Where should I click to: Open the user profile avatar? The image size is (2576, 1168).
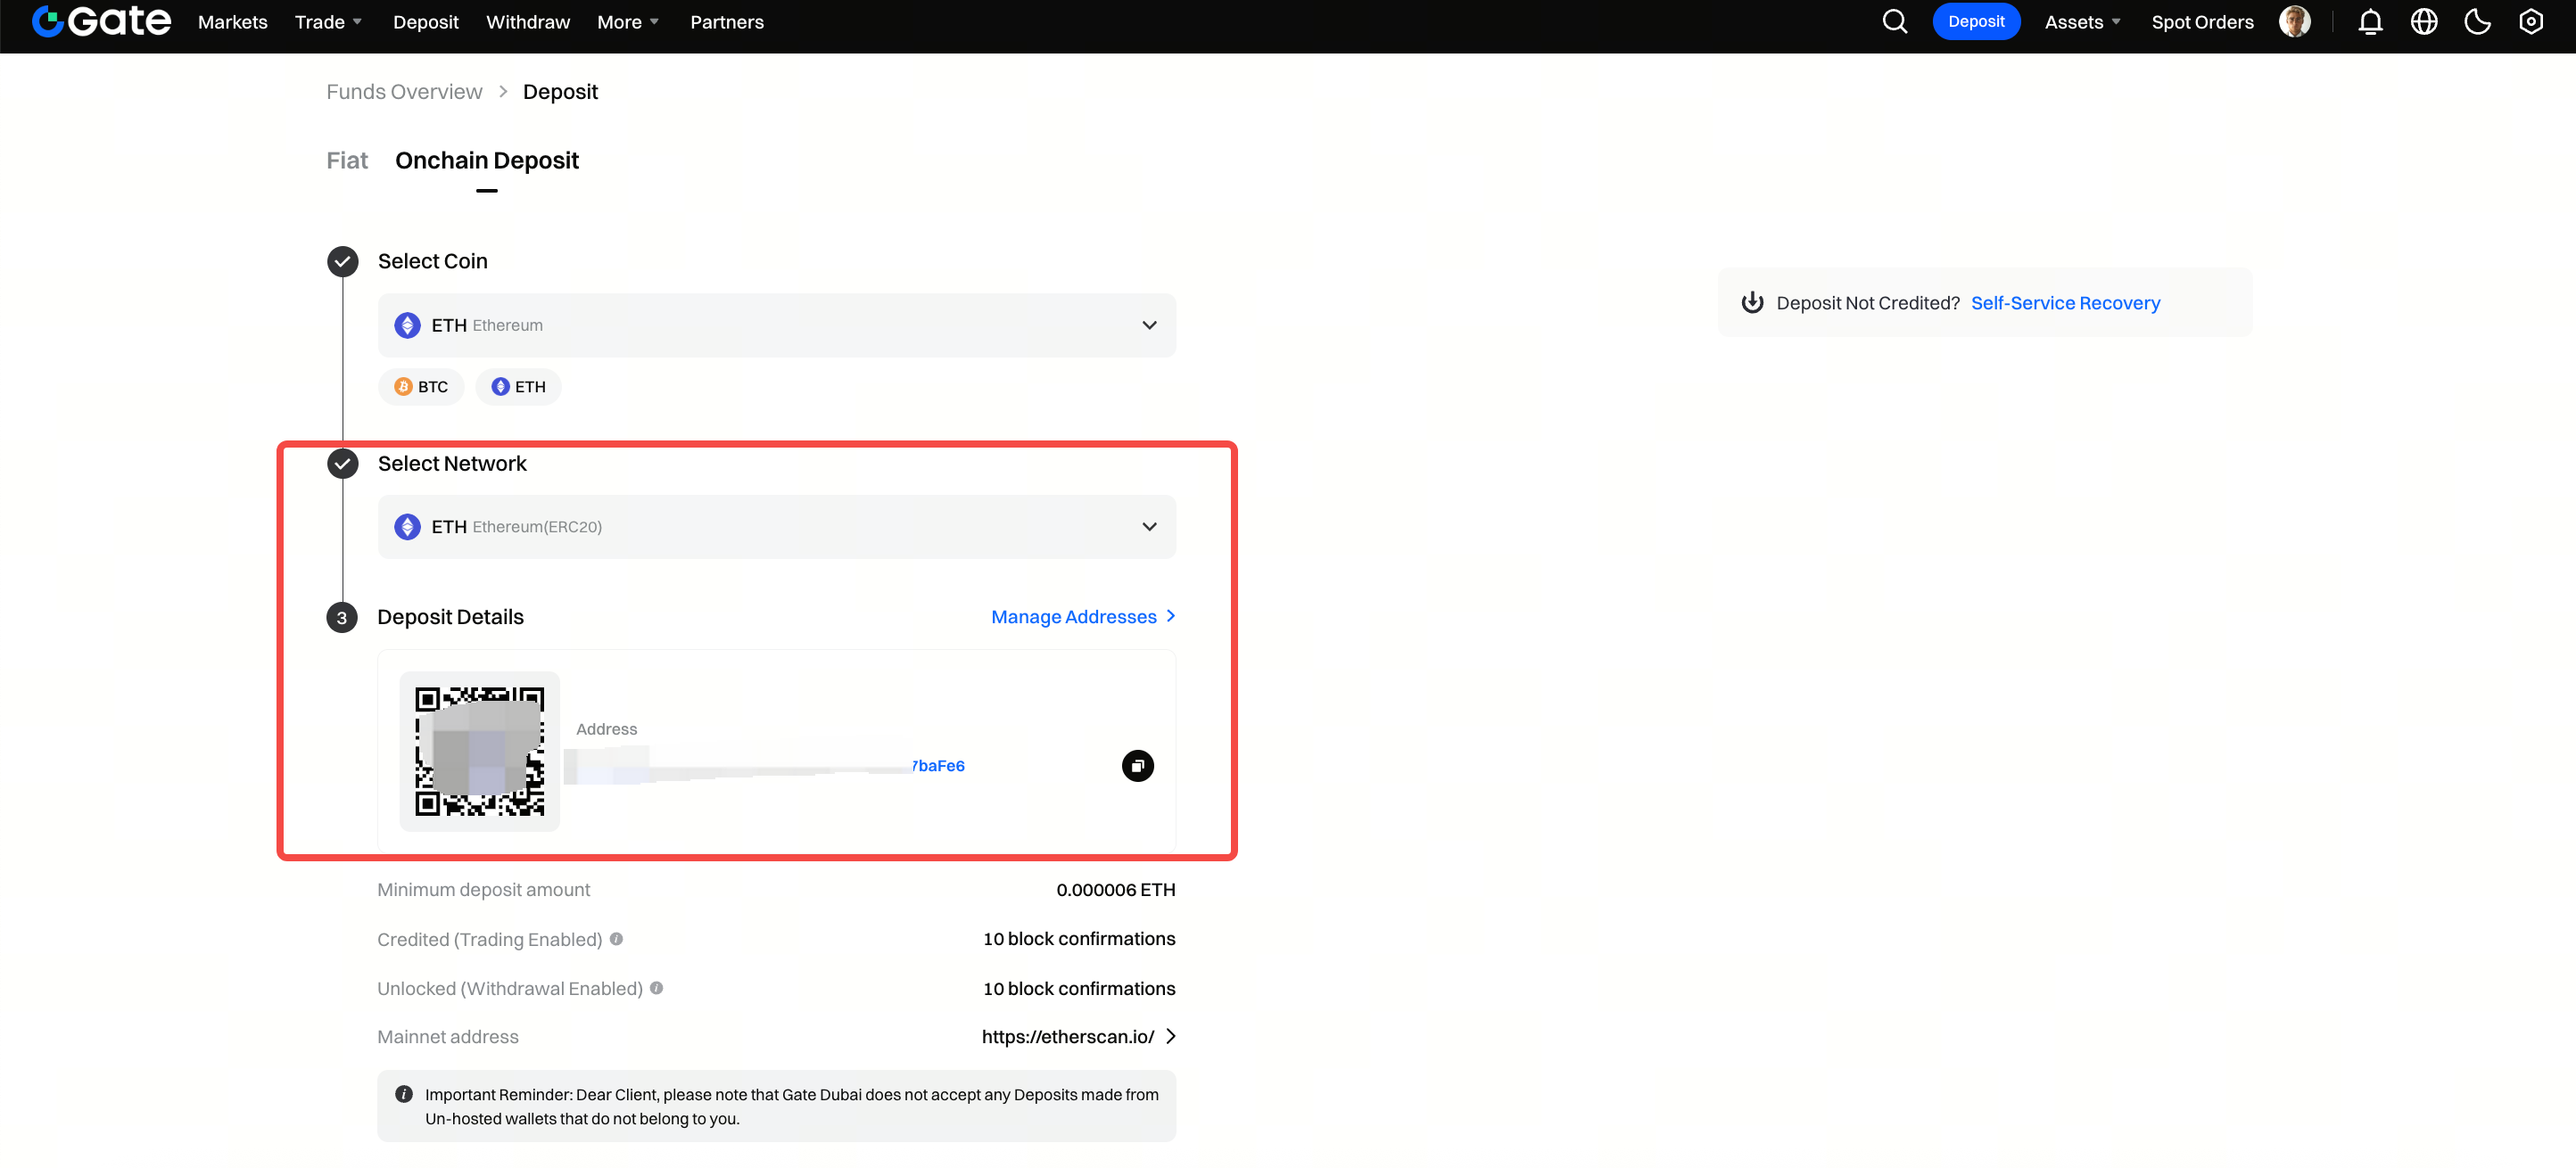[x=2294, y=21]
